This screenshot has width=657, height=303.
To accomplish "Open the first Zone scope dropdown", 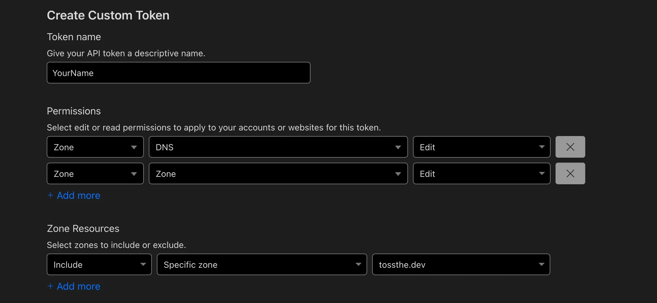I will point(95,147).
